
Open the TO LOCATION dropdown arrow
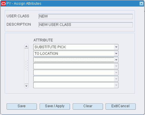coord(116,54)
